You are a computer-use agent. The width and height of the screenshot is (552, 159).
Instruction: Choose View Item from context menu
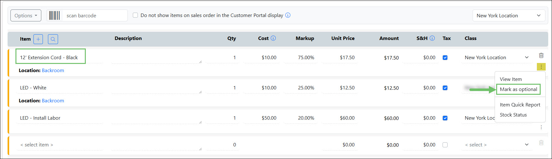(511, 79)
